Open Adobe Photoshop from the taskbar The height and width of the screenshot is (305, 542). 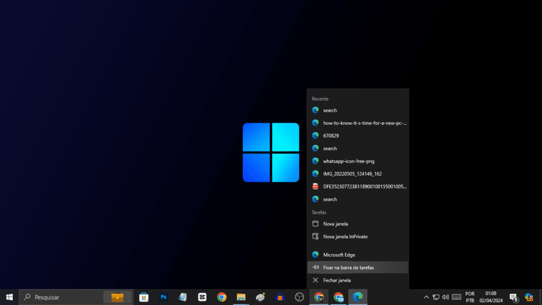tap(163, 297)
